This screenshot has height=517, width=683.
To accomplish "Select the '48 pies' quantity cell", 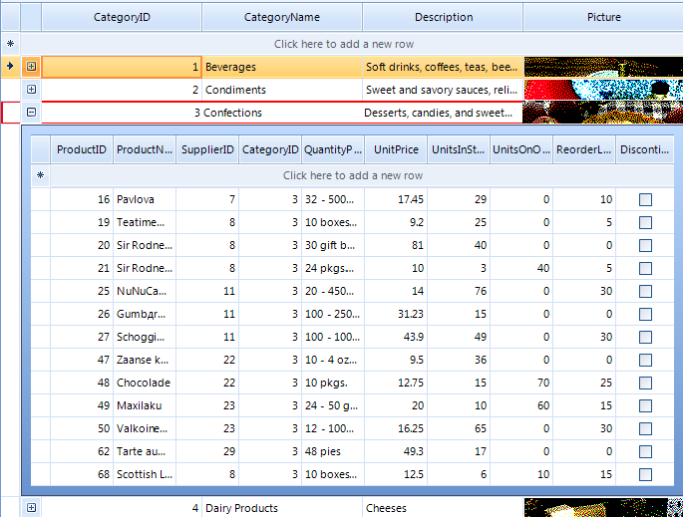I will [x=333, y=451].
